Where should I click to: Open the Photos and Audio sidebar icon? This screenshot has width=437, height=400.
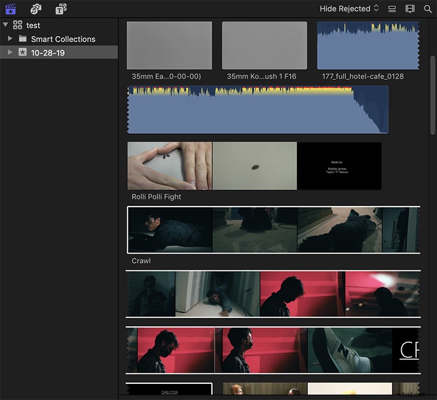[36, 9]
